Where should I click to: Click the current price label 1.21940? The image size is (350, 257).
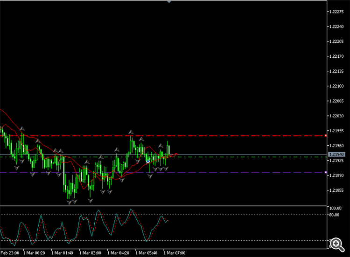[336, 154]
